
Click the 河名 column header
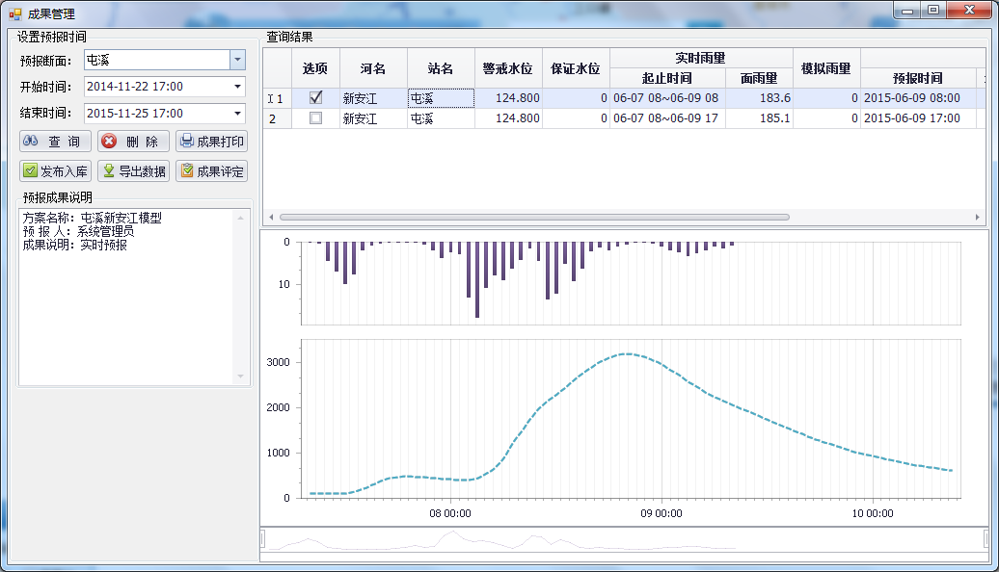point(373,68)
